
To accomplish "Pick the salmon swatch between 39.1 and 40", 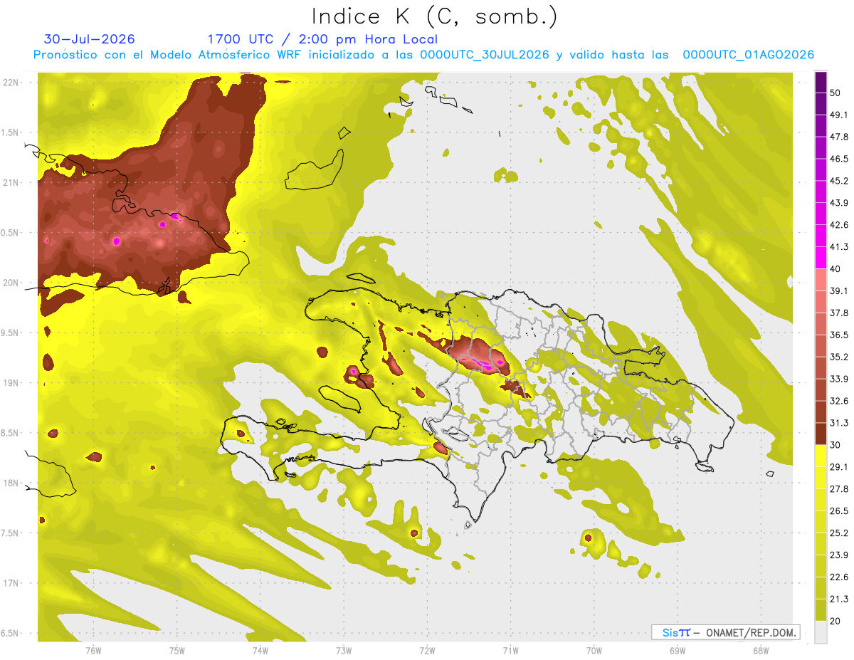I will click(x=821, y=279).
